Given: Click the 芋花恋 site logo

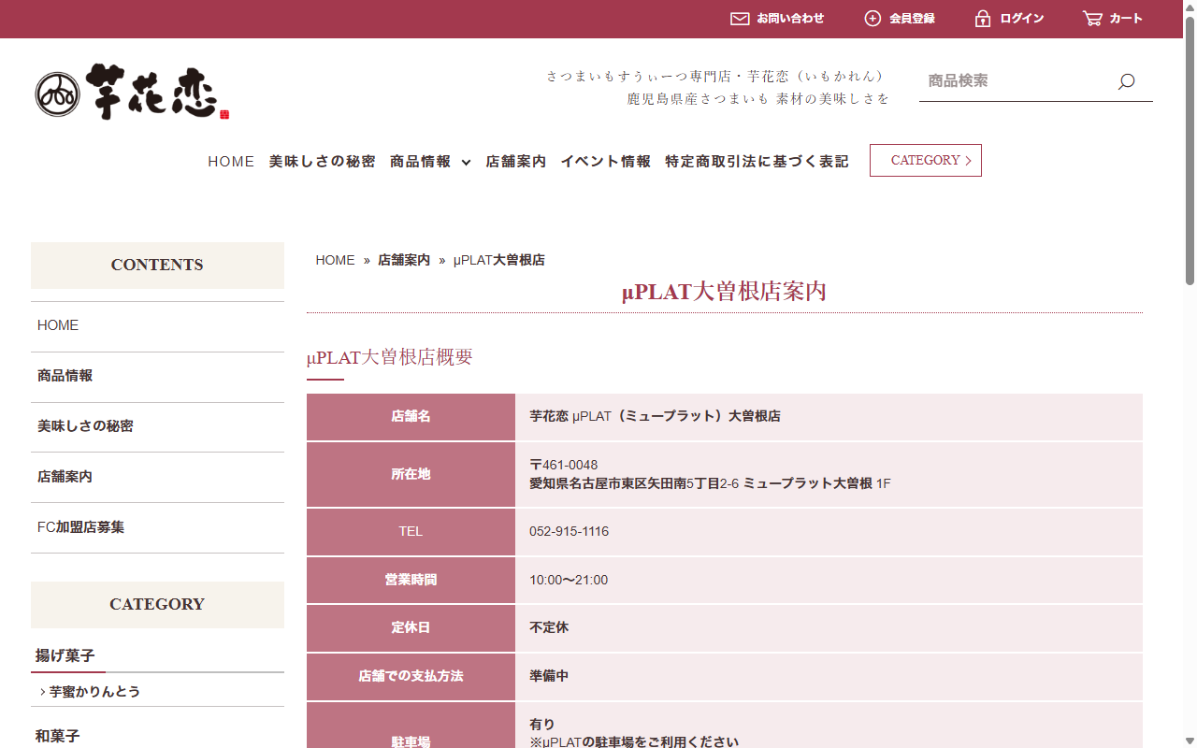Looking at the screenshot, I should pos(132,92).
